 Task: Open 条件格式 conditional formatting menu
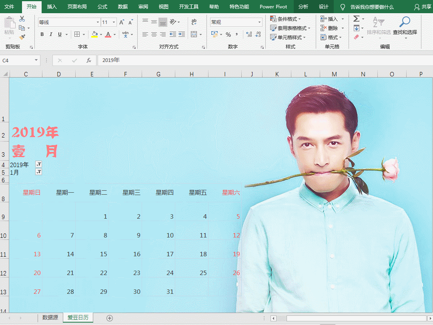286,19
